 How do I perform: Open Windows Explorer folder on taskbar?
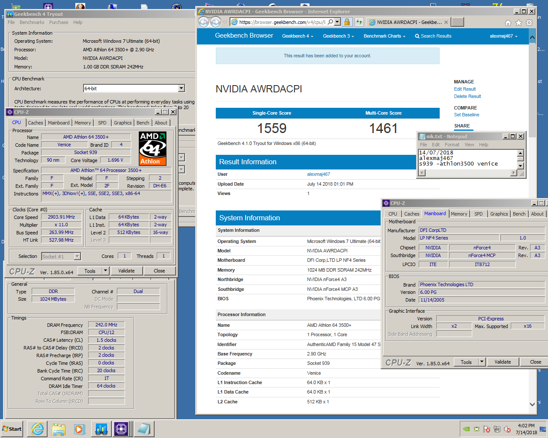(x=59, y=429)
